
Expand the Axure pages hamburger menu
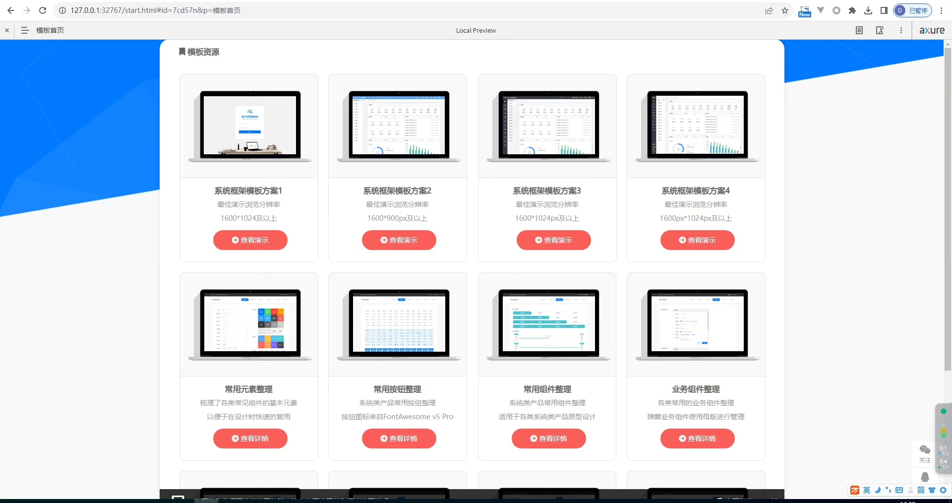(x=25, y=30)
